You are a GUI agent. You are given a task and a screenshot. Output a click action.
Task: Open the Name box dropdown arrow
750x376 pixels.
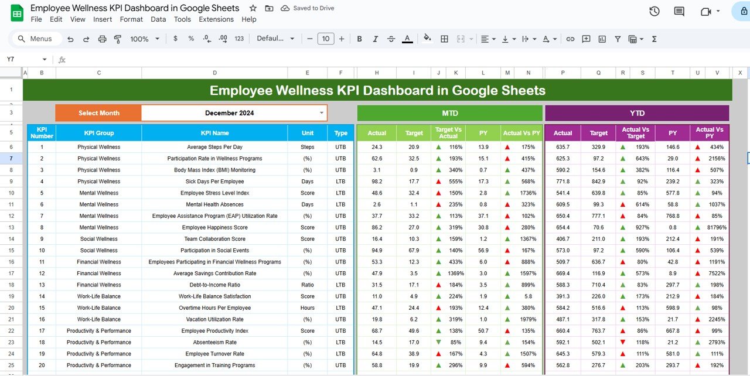pos(45,59)
